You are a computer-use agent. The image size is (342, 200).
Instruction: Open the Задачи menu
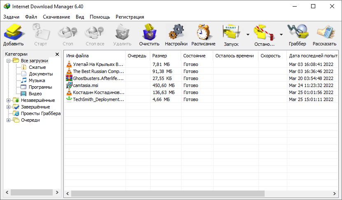pyautogui.click(x=12, y=17)
